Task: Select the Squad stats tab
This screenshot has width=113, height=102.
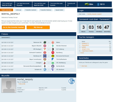Action: click(x=59, y=10)
